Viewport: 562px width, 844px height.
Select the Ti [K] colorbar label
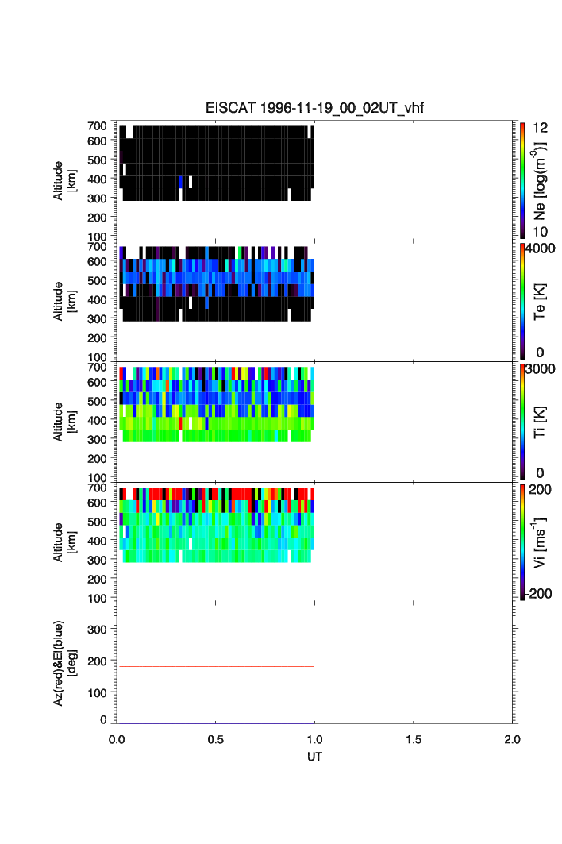click(540, 422)
